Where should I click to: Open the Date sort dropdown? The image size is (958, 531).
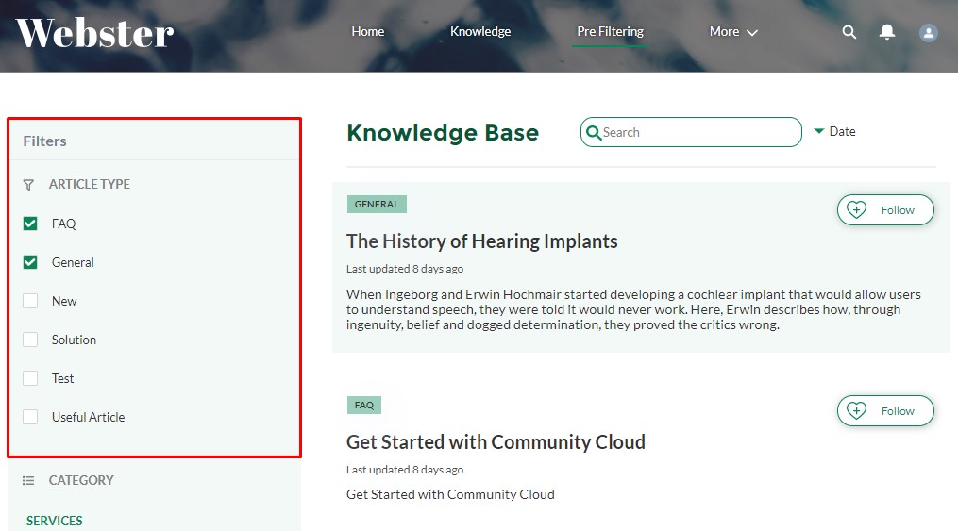pos(834,131)
